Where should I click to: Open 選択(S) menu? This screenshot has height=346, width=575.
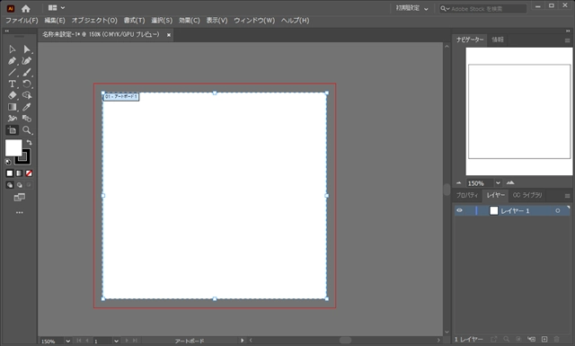click(162, 21)
